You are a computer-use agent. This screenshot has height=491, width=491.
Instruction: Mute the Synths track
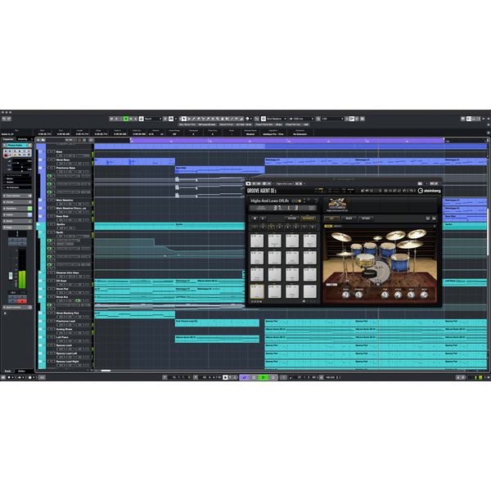(49, 224)
